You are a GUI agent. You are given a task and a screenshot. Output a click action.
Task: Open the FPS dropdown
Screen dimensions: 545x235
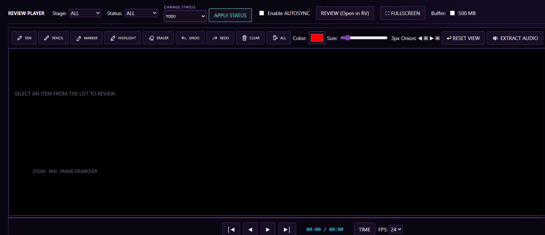pos(396,229)
